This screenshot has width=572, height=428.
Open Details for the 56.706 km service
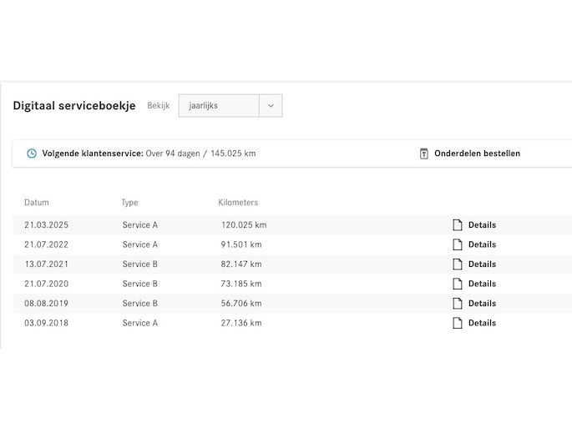[482, 304]
